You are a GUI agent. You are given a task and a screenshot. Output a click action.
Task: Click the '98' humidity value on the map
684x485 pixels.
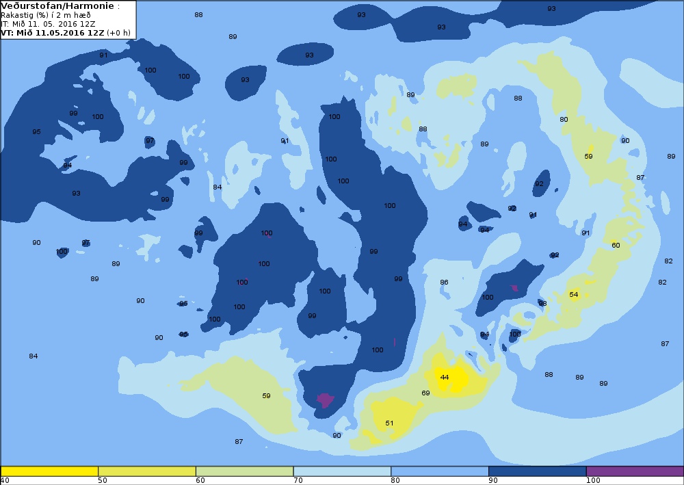pyautogui.click(x=542, y=303)
